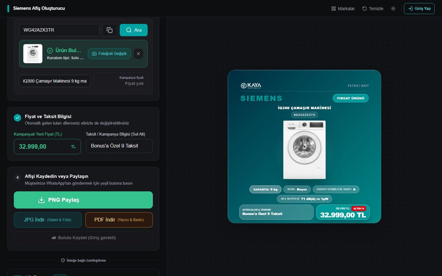Click the Fotoğrafı Değiştir button
This screenshot has height=276, width=442.
tap(109, 54)
